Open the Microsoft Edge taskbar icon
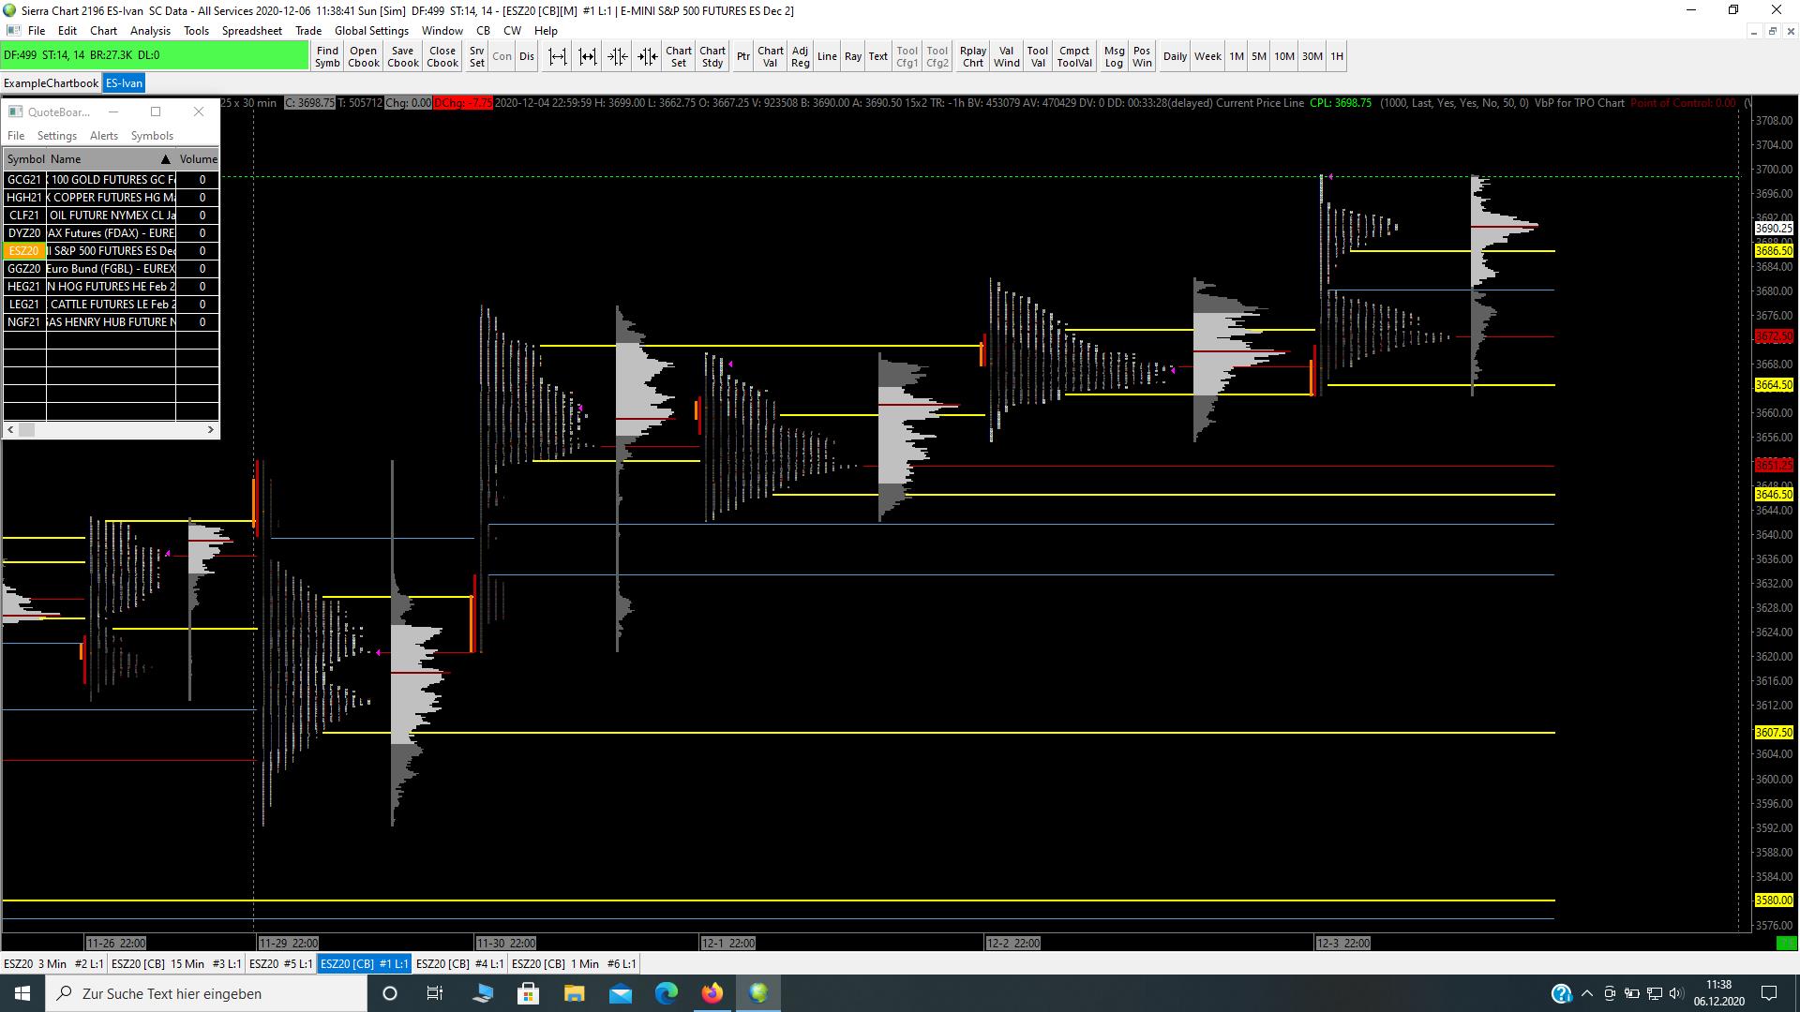Viewport: 1800px width, 1012px height. pos(667,993)
